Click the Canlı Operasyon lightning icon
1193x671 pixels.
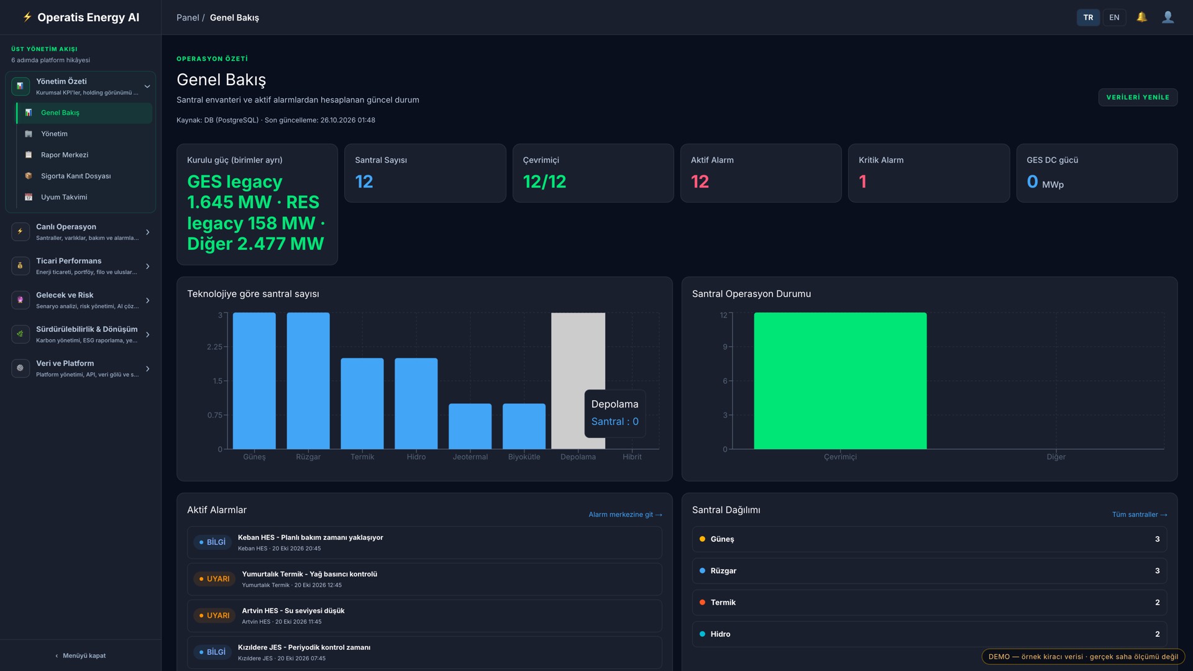click(20, 231)
